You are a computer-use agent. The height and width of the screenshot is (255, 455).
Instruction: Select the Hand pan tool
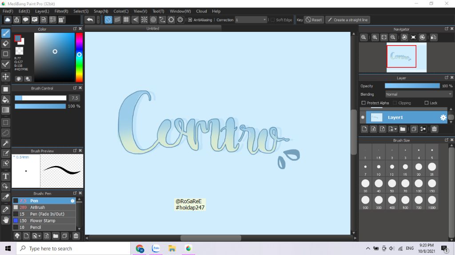[x=5, y=220]
